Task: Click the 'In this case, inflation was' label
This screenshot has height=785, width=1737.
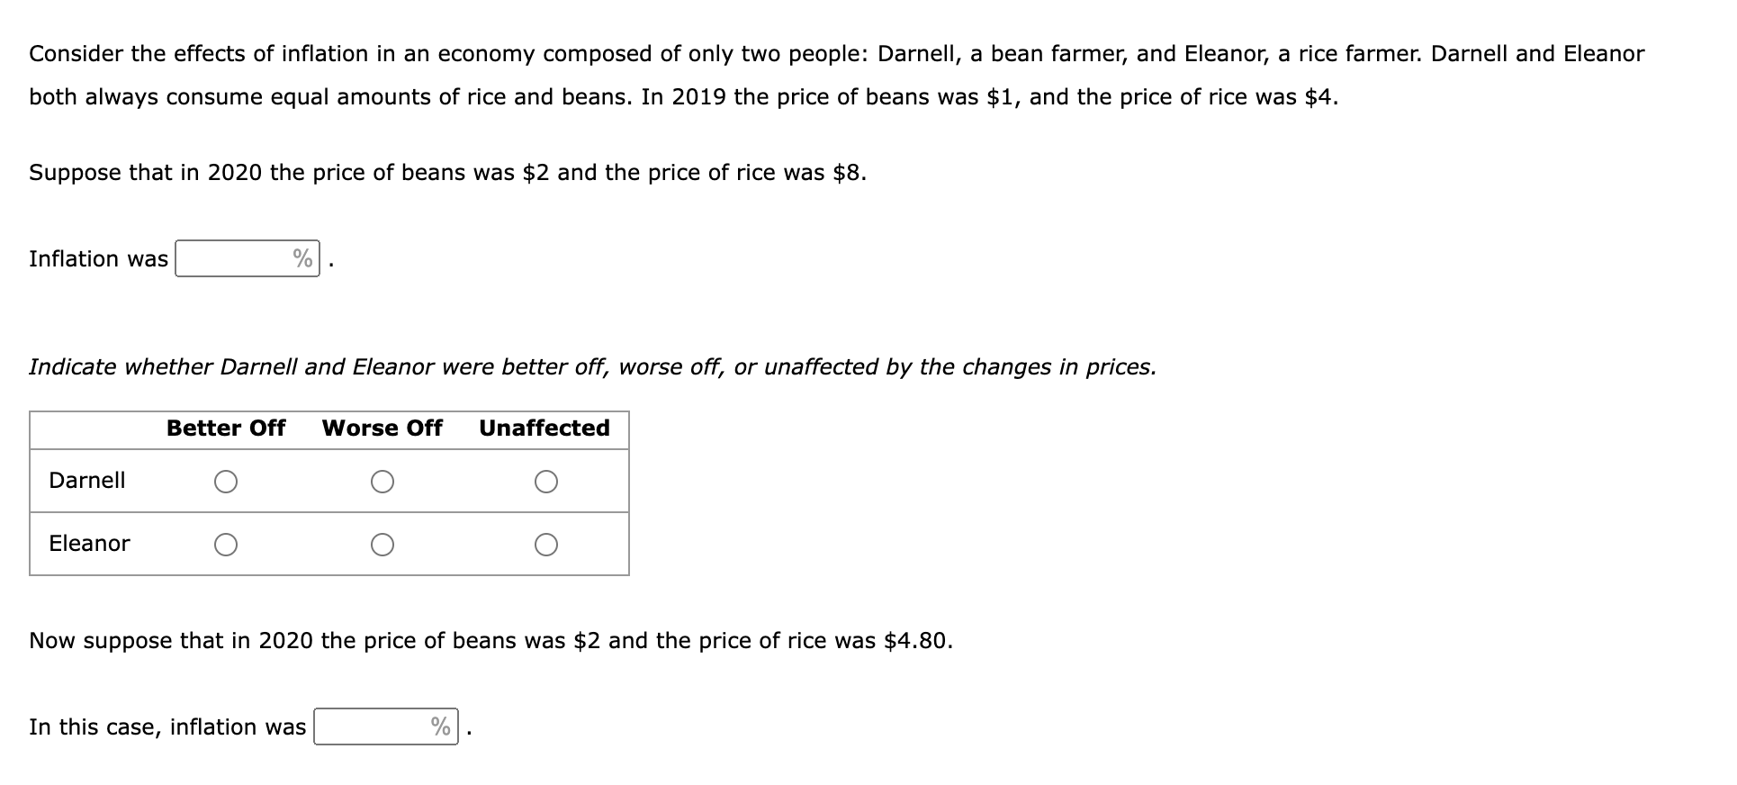Action: (x=167, y=726)
